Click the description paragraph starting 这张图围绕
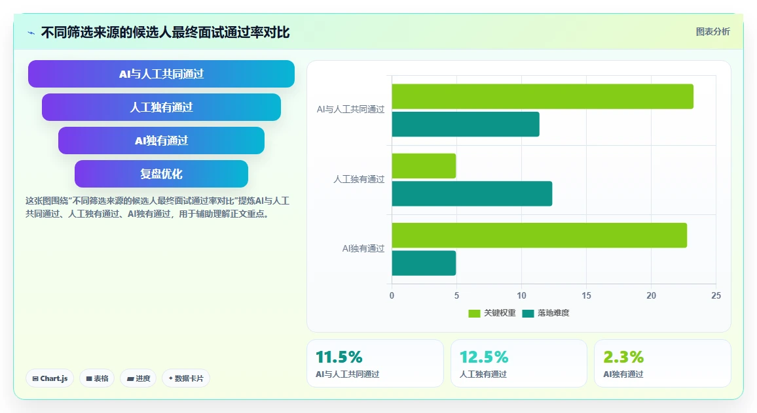This screenshot has height=413, width=757. [x=157, y=207]
